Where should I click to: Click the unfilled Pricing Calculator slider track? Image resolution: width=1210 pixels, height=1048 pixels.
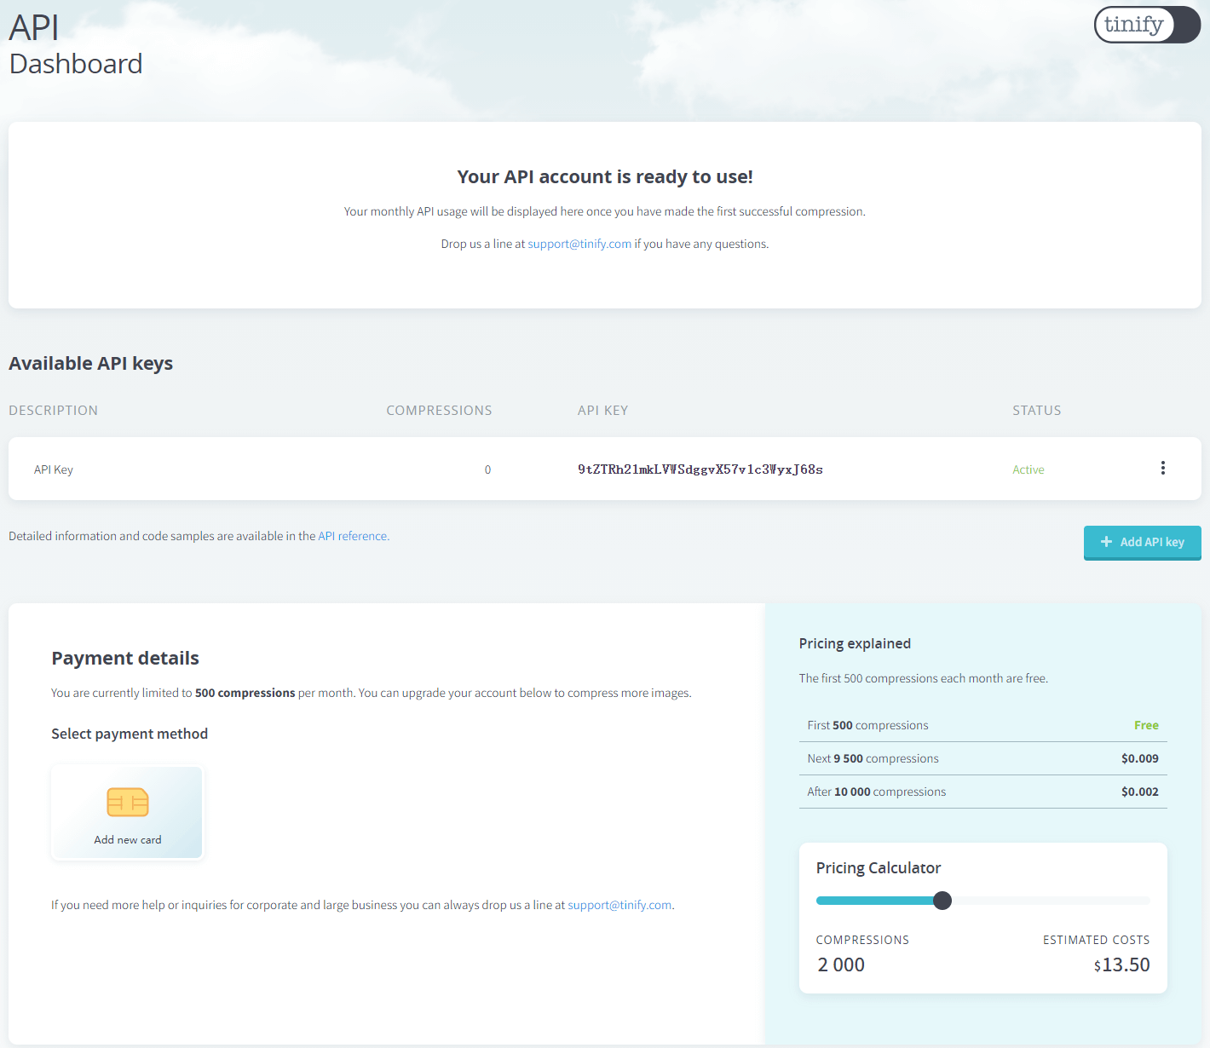pos(1048,901)
